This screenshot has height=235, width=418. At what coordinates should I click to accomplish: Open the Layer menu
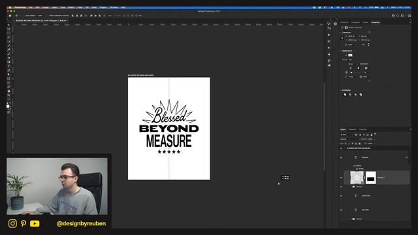pos(54,7)
